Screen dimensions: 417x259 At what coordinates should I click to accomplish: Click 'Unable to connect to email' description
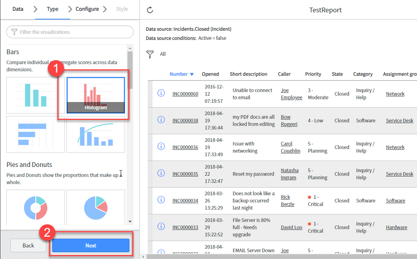(x=253, y=94)
